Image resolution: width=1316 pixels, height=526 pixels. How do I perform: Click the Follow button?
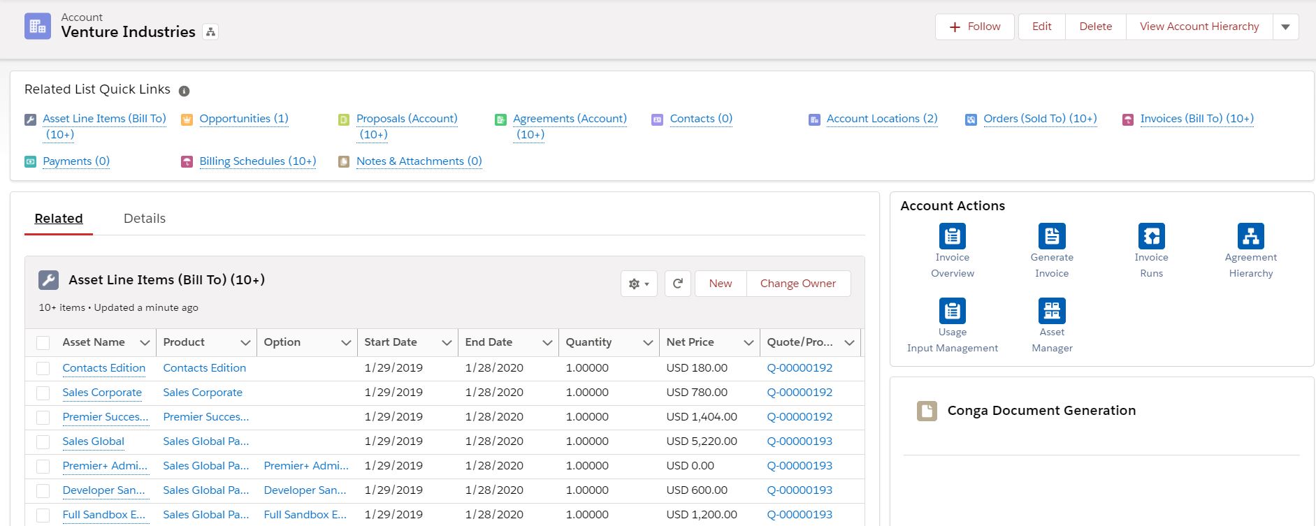(x=974, y=27)
